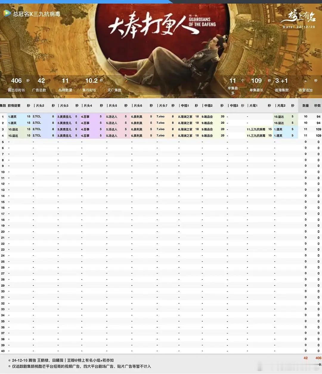Image resolution: width=322 pixels, height=374 pixels.
Task: Click the 收官追加 stat label
Action: 306,90
